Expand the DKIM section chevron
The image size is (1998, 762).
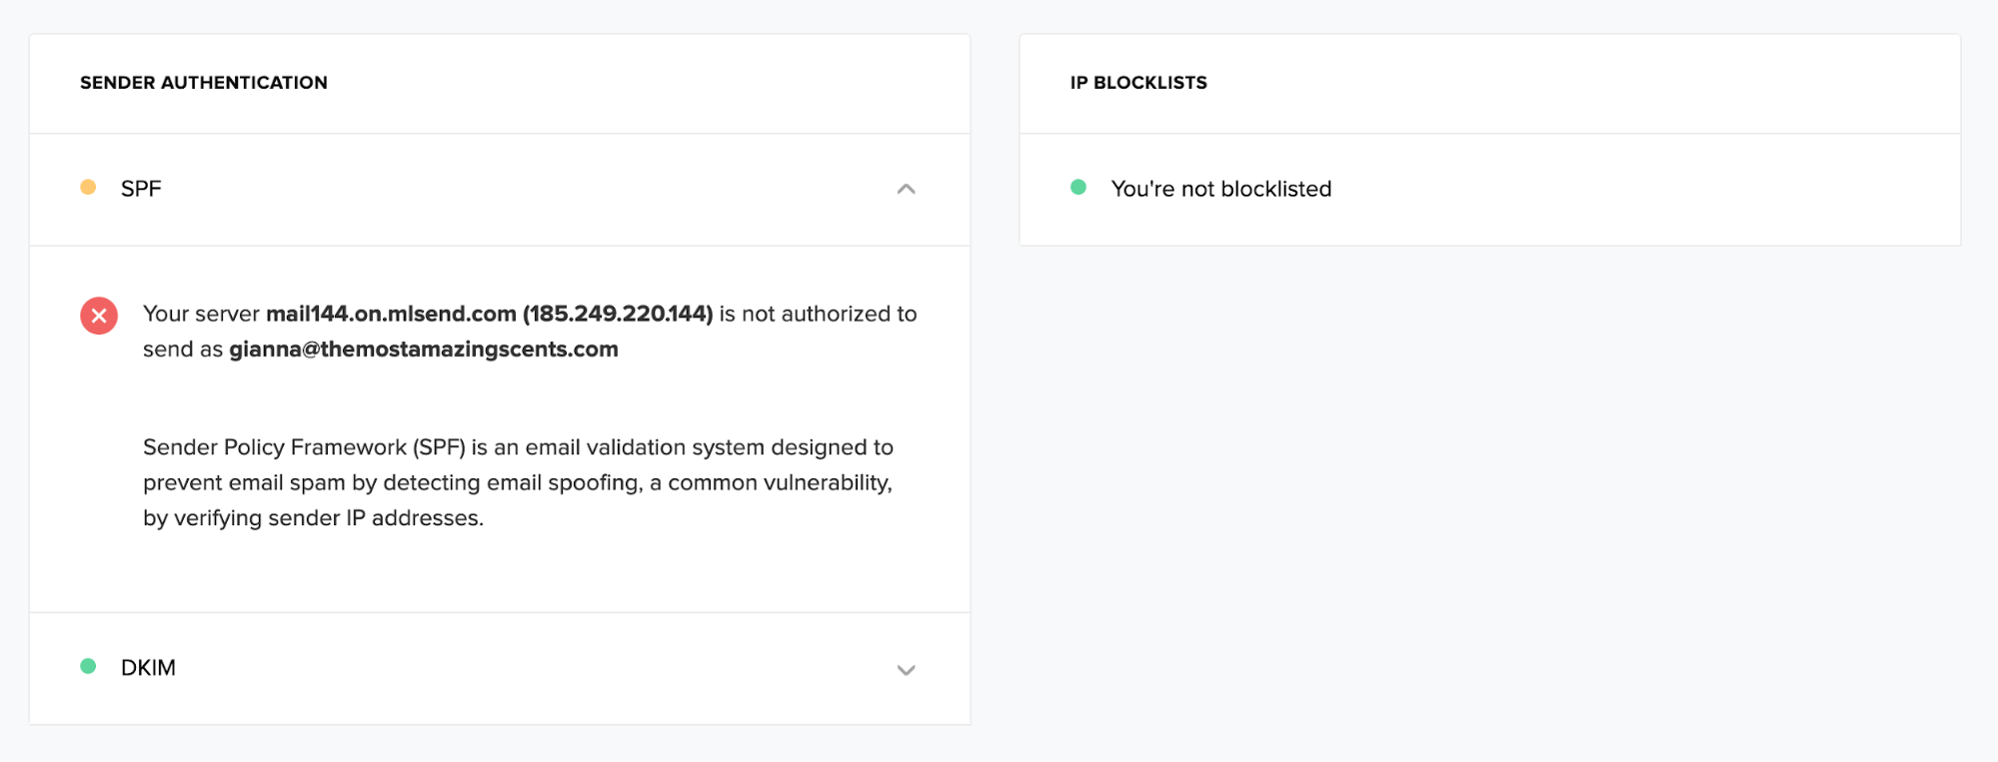tap(906, 670)
